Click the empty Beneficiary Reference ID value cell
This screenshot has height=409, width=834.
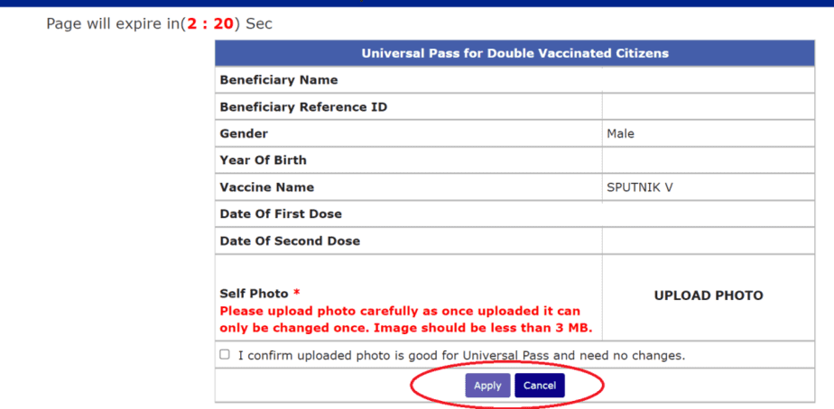(708, 107)
